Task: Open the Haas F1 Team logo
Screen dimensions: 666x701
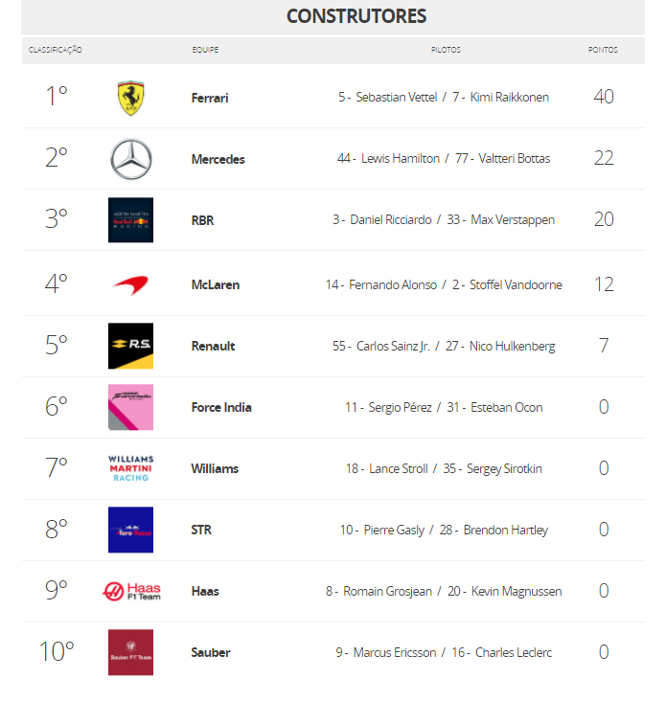Action: tap(132, 591)
